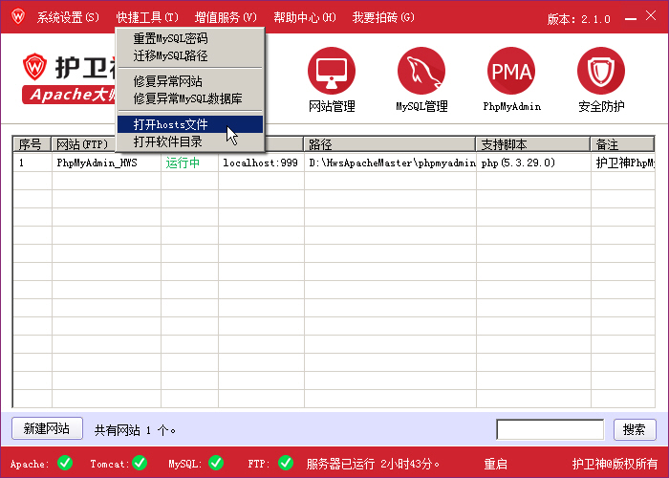
Task: Select 修复异常MySQL数据库 menu entry
Action: 190,98
